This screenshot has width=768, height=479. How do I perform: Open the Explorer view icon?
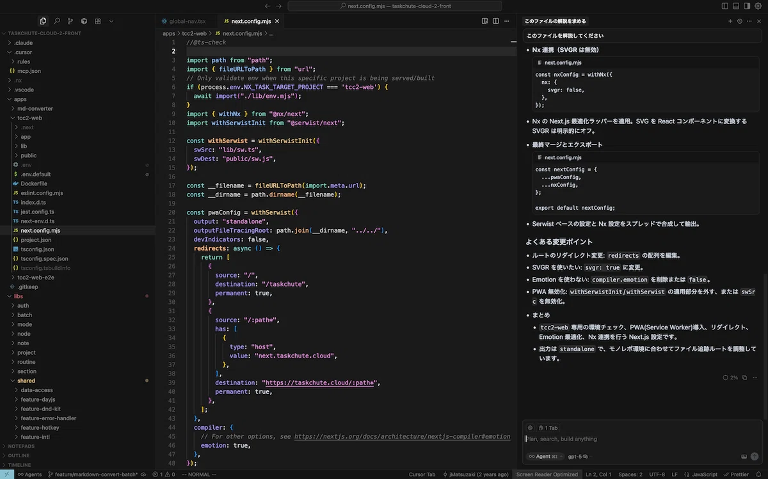43,21
